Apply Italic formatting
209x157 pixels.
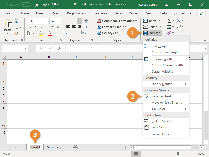[x=35, y=27]
